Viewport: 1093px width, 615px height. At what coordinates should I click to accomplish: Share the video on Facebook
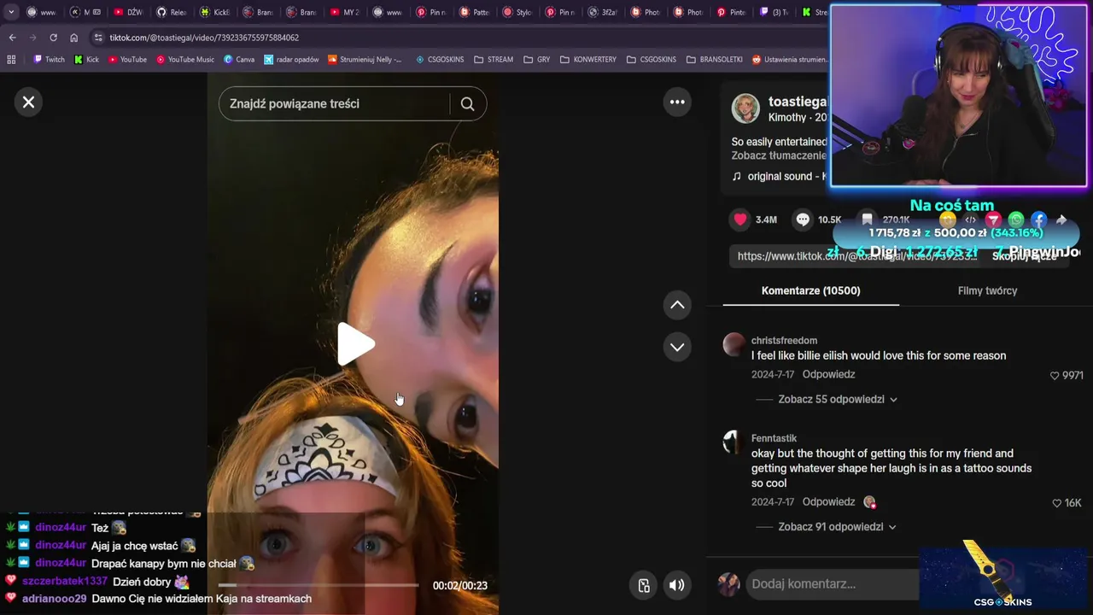click(1038, 220)
